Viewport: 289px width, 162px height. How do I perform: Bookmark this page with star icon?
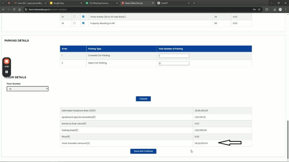[259, 9]
